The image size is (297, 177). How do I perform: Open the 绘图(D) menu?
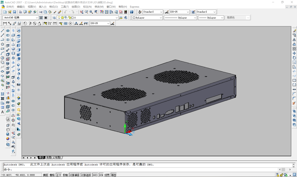click(76, 7)
